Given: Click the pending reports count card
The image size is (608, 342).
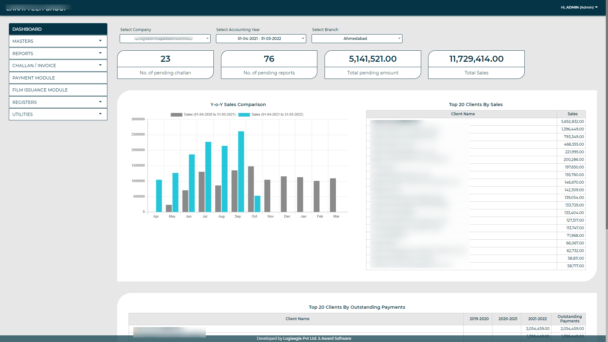Looking at the screenshot, I should (x=269, y=65).
